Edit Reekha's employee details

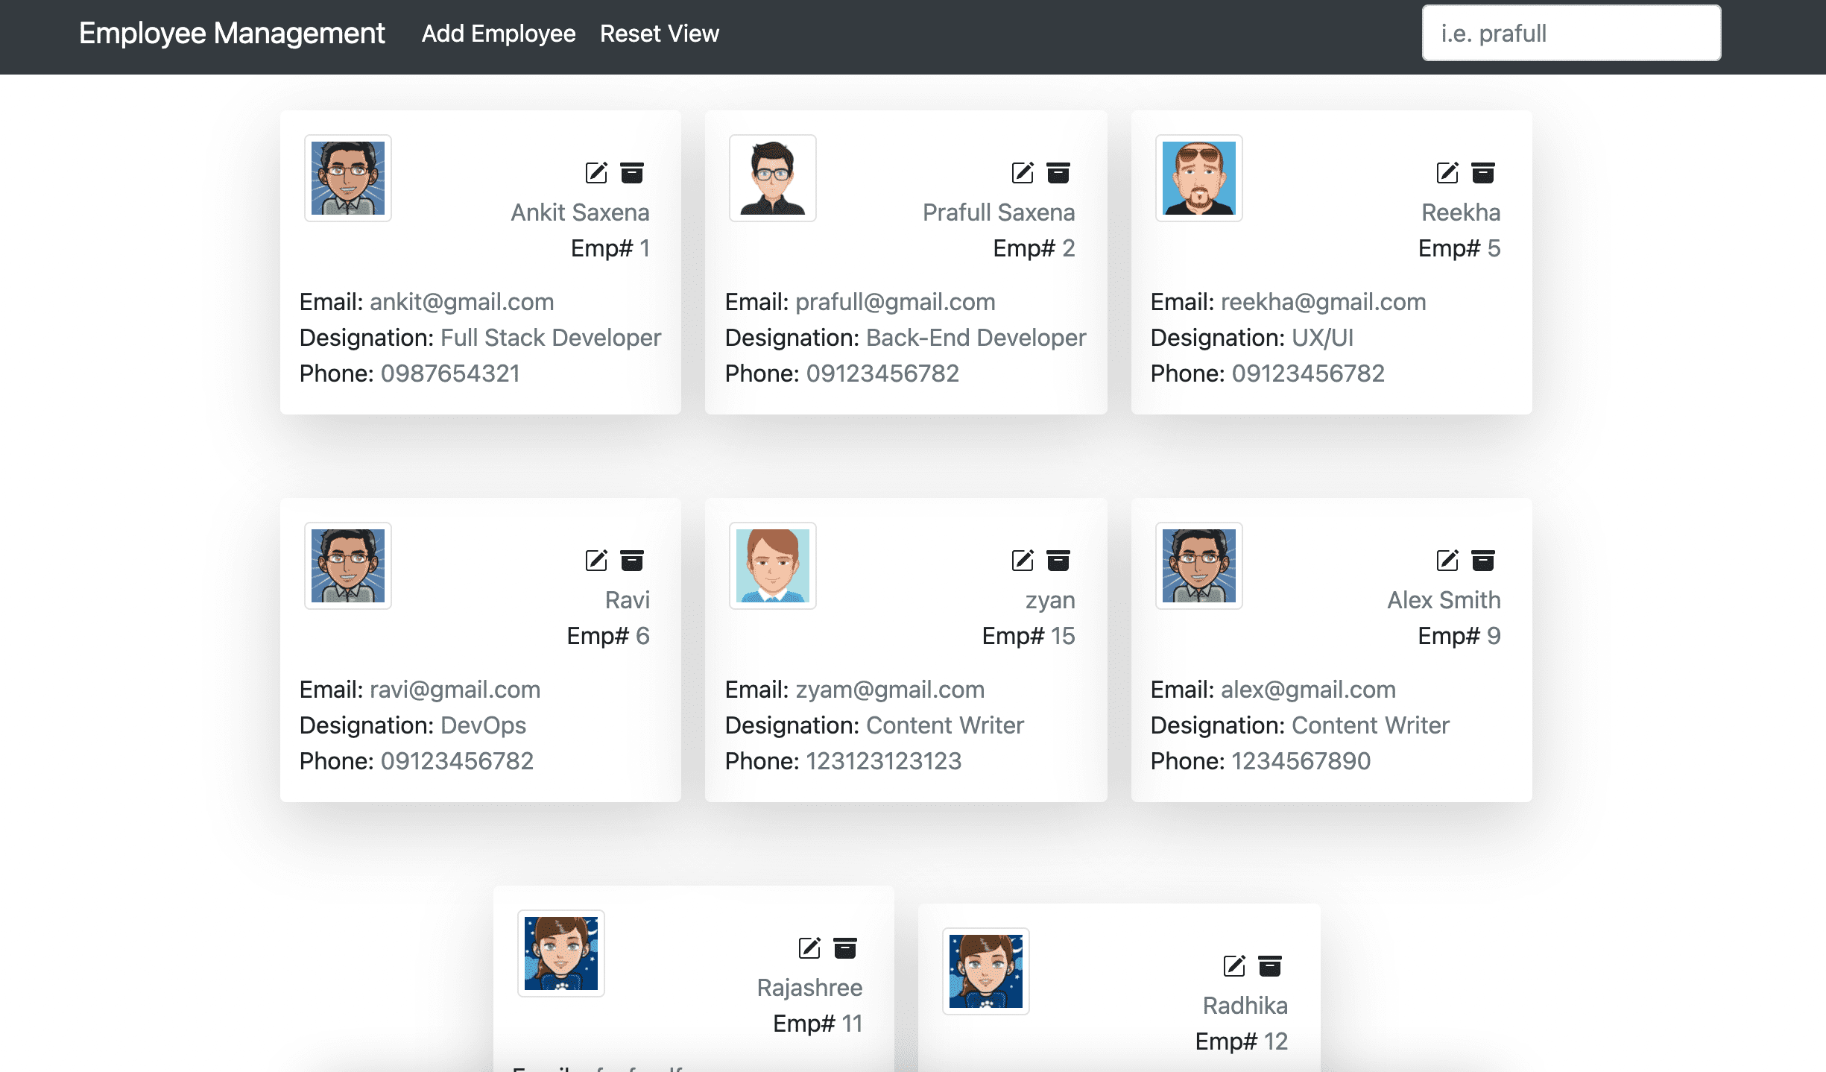(1446, 171)
